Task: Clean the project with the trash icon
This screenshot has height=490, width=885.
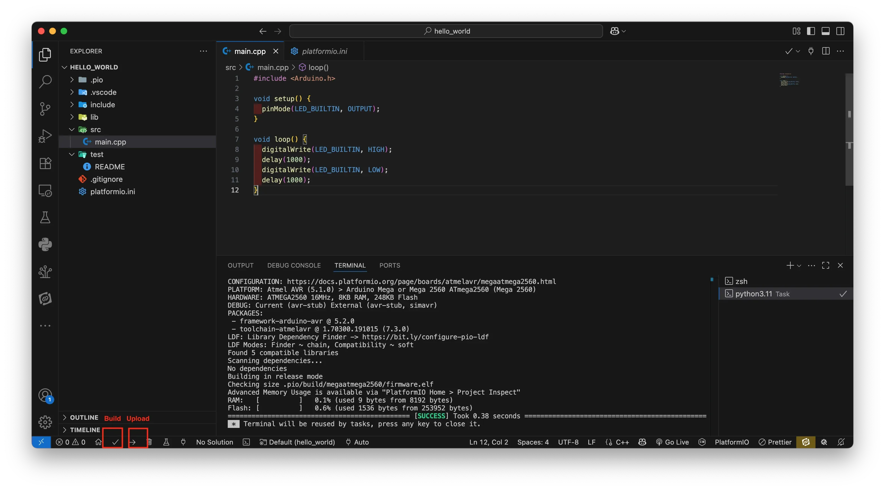Action: coord(150,442)
